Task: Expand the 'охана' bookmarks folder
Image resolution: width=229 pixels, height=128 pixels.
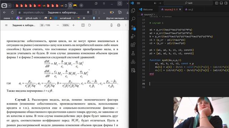Action: (x=8, y=18)
